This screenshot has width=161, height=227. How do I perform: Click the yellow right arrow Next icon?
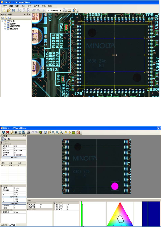pos(70,132)
